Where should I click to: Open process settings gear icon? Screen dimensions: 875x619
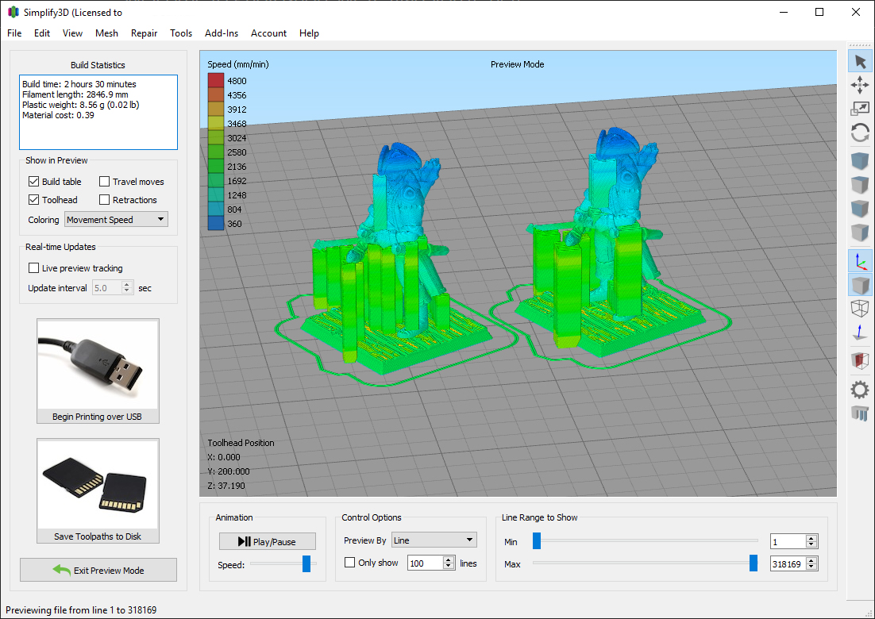tap(860, 389)
